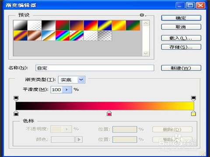This screenshot has width=210, height=157.
Task: Click the 平滑度 smoothness value 100
Action: 56,89
